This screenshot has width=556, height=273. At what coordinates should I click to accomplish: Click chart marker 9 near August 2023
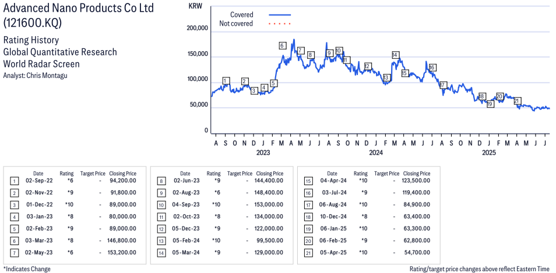(329, 53)
